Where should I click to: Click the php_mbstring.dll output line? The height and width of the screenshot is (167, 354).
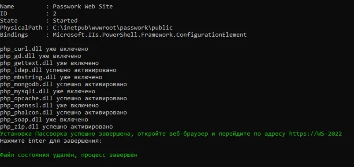pyautogui.click(x=51, y=77)
